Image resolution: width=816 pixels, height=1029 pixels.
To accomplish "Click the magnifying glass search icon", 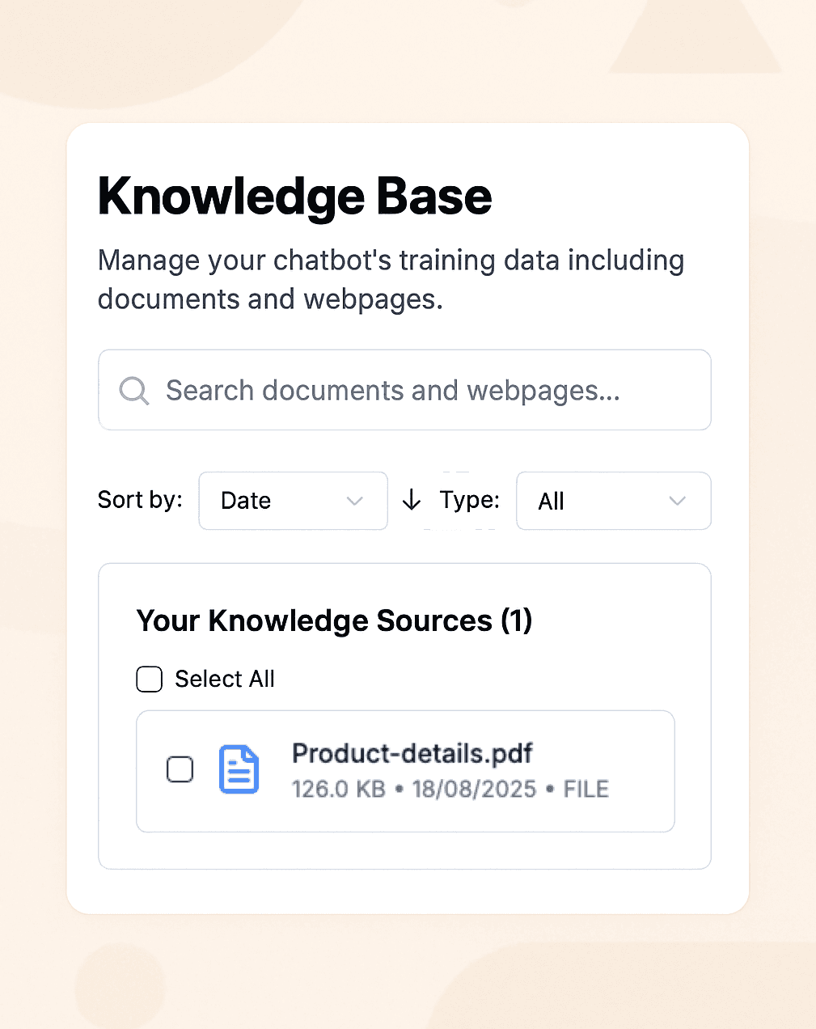I will click(134, 391).
